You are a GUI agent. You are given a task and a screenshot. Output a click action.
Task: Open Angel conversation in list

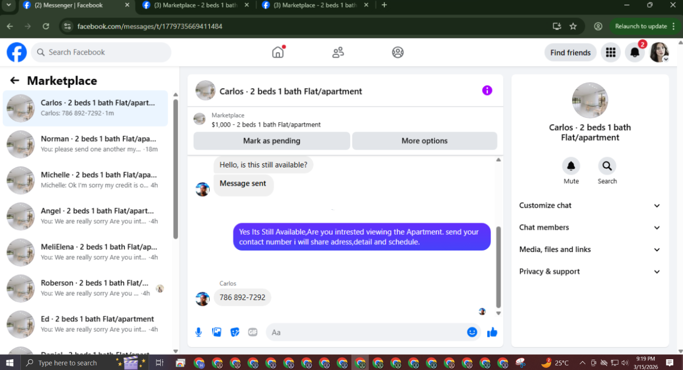click(x=85, y=216)
